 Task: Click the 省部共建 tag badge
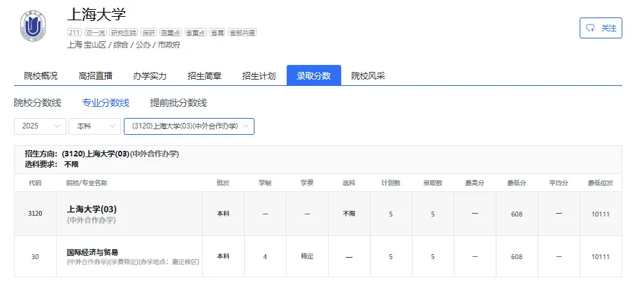[x=243, y=32]
